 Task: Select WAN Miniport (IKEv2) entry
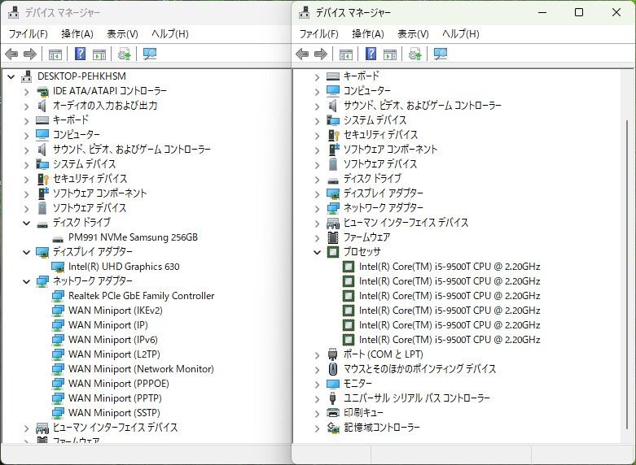(116, 311)
